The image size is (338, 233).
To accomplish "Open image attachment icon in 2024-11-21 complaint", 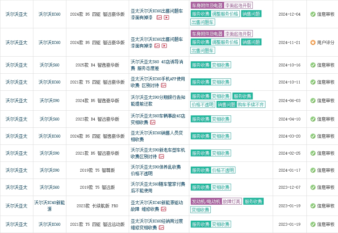I will pos(157,46).
